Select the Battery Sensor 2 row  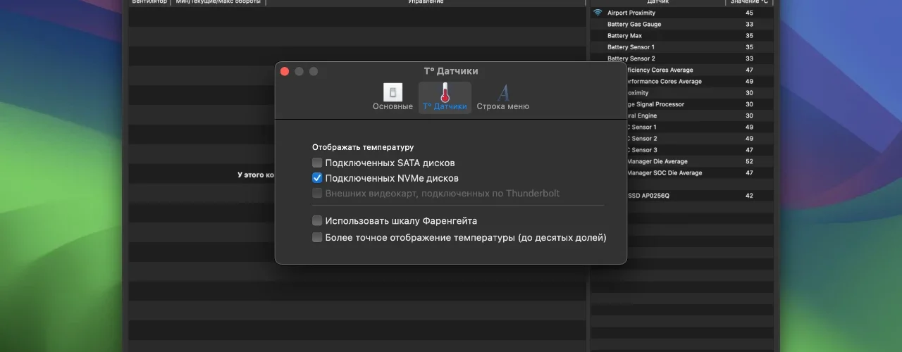click(x=681, y=58)
